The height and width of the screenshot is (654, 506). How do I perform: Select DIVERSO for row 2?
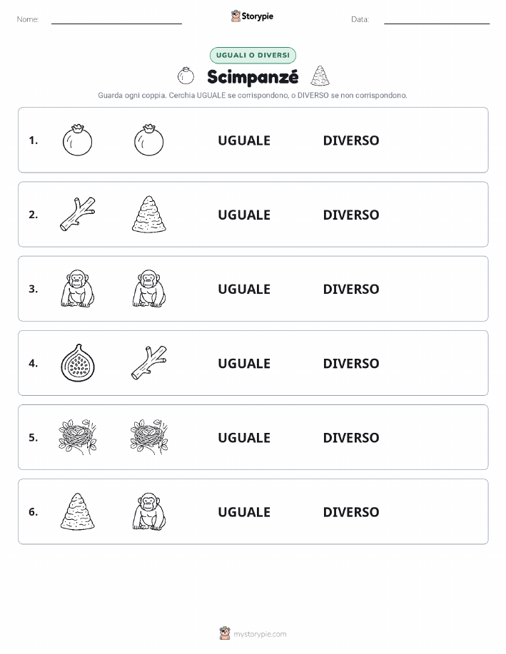351,215
